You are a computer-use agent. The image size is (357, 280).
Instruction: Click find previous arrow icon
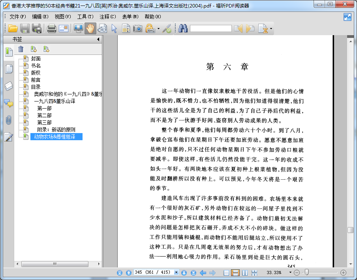[x=238, y=29]
